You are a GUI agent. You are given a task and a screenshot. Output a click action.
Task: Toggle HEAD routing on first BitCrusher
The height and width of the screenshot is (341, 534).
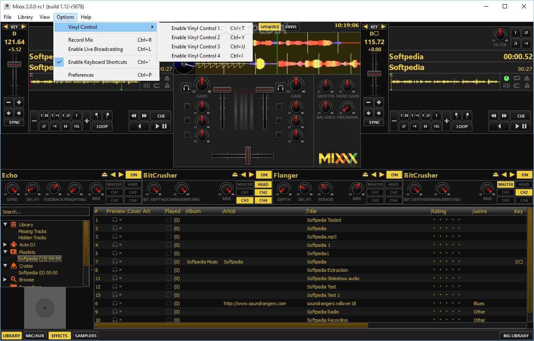click(x=263, y=185)
